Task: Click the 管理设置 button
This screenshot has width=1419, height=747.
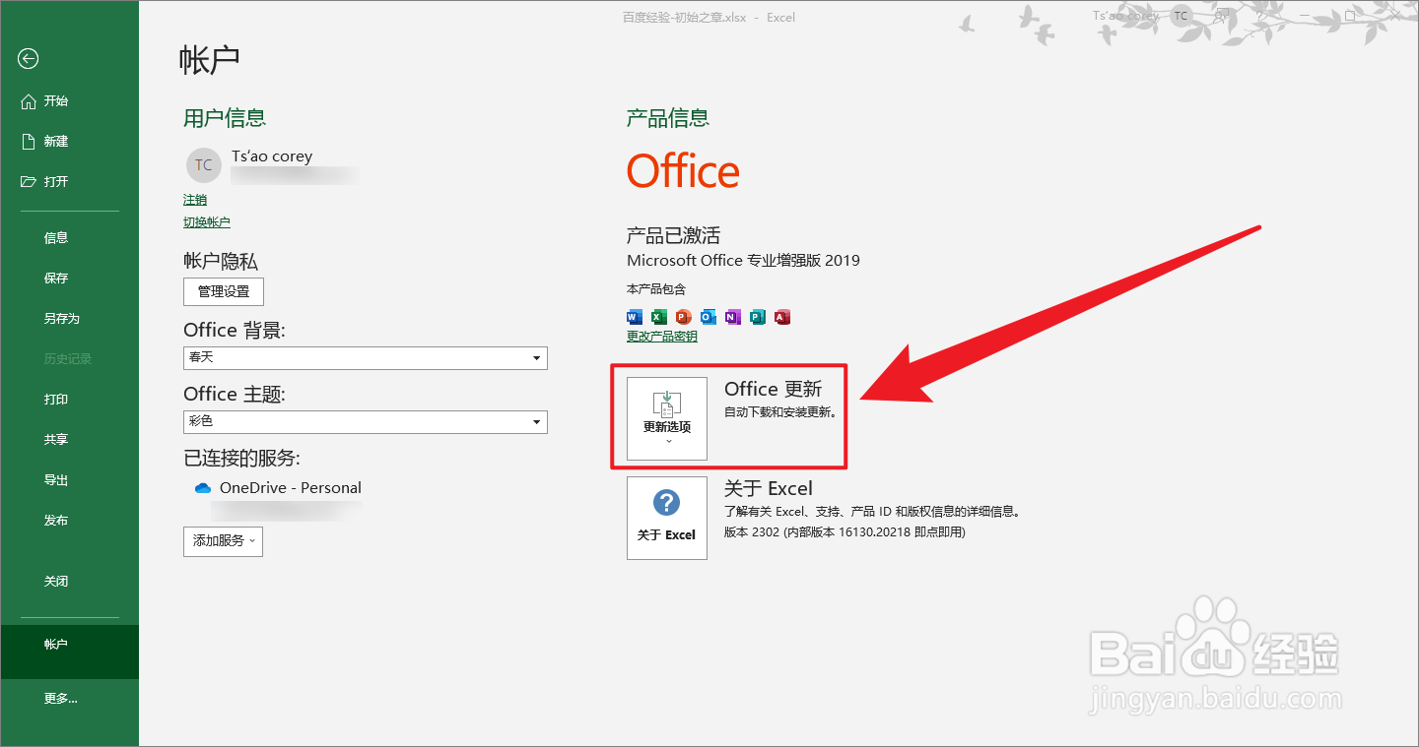Action: 224,291
